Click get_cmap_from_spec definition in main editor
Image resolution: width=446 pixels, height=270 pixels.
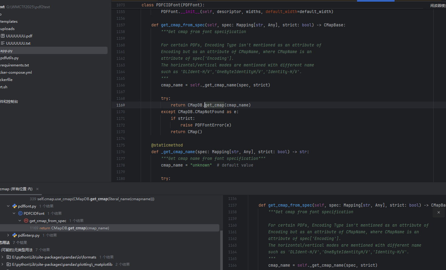point(183,25)
